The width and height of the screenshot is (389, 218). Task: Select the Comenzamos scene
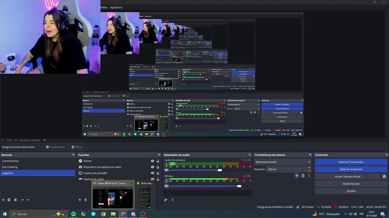(38, 161)
